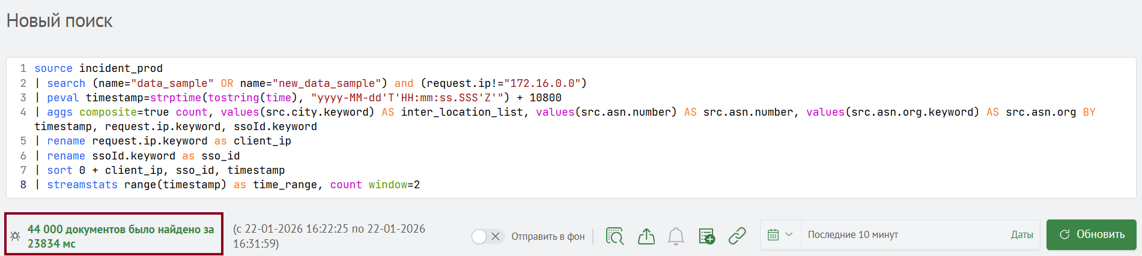Click the 'Новый поиск' heading
This screenshot has height=256, width=1142.
point(59,21)
